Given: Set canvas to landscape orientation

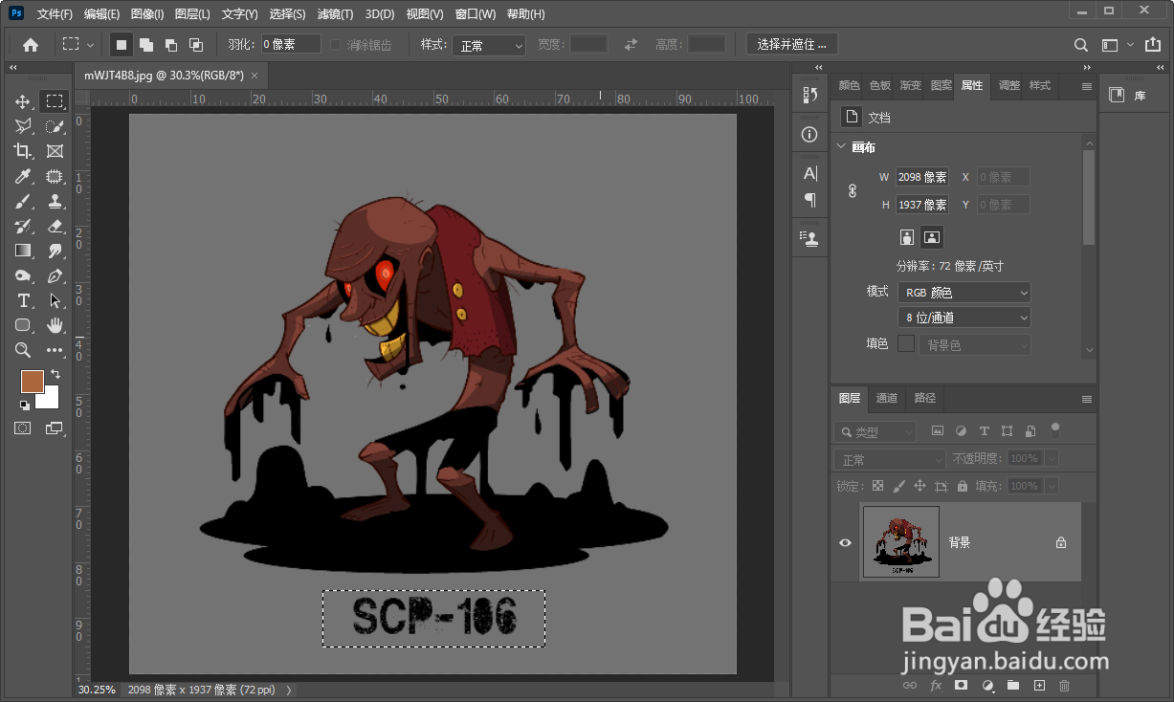Looking at the screenshot, I should tap(932, 236).
